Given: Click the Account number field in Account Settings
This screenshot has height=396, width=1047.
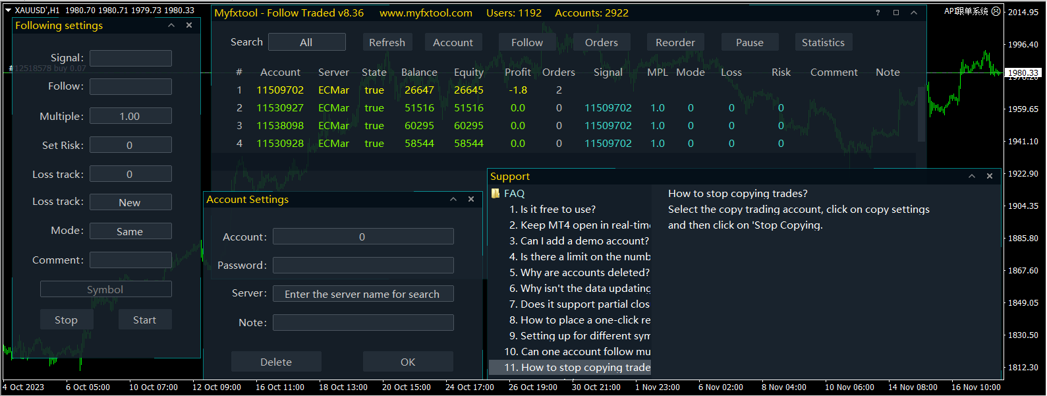Looking at the screenshot, I should coord(363,237).
